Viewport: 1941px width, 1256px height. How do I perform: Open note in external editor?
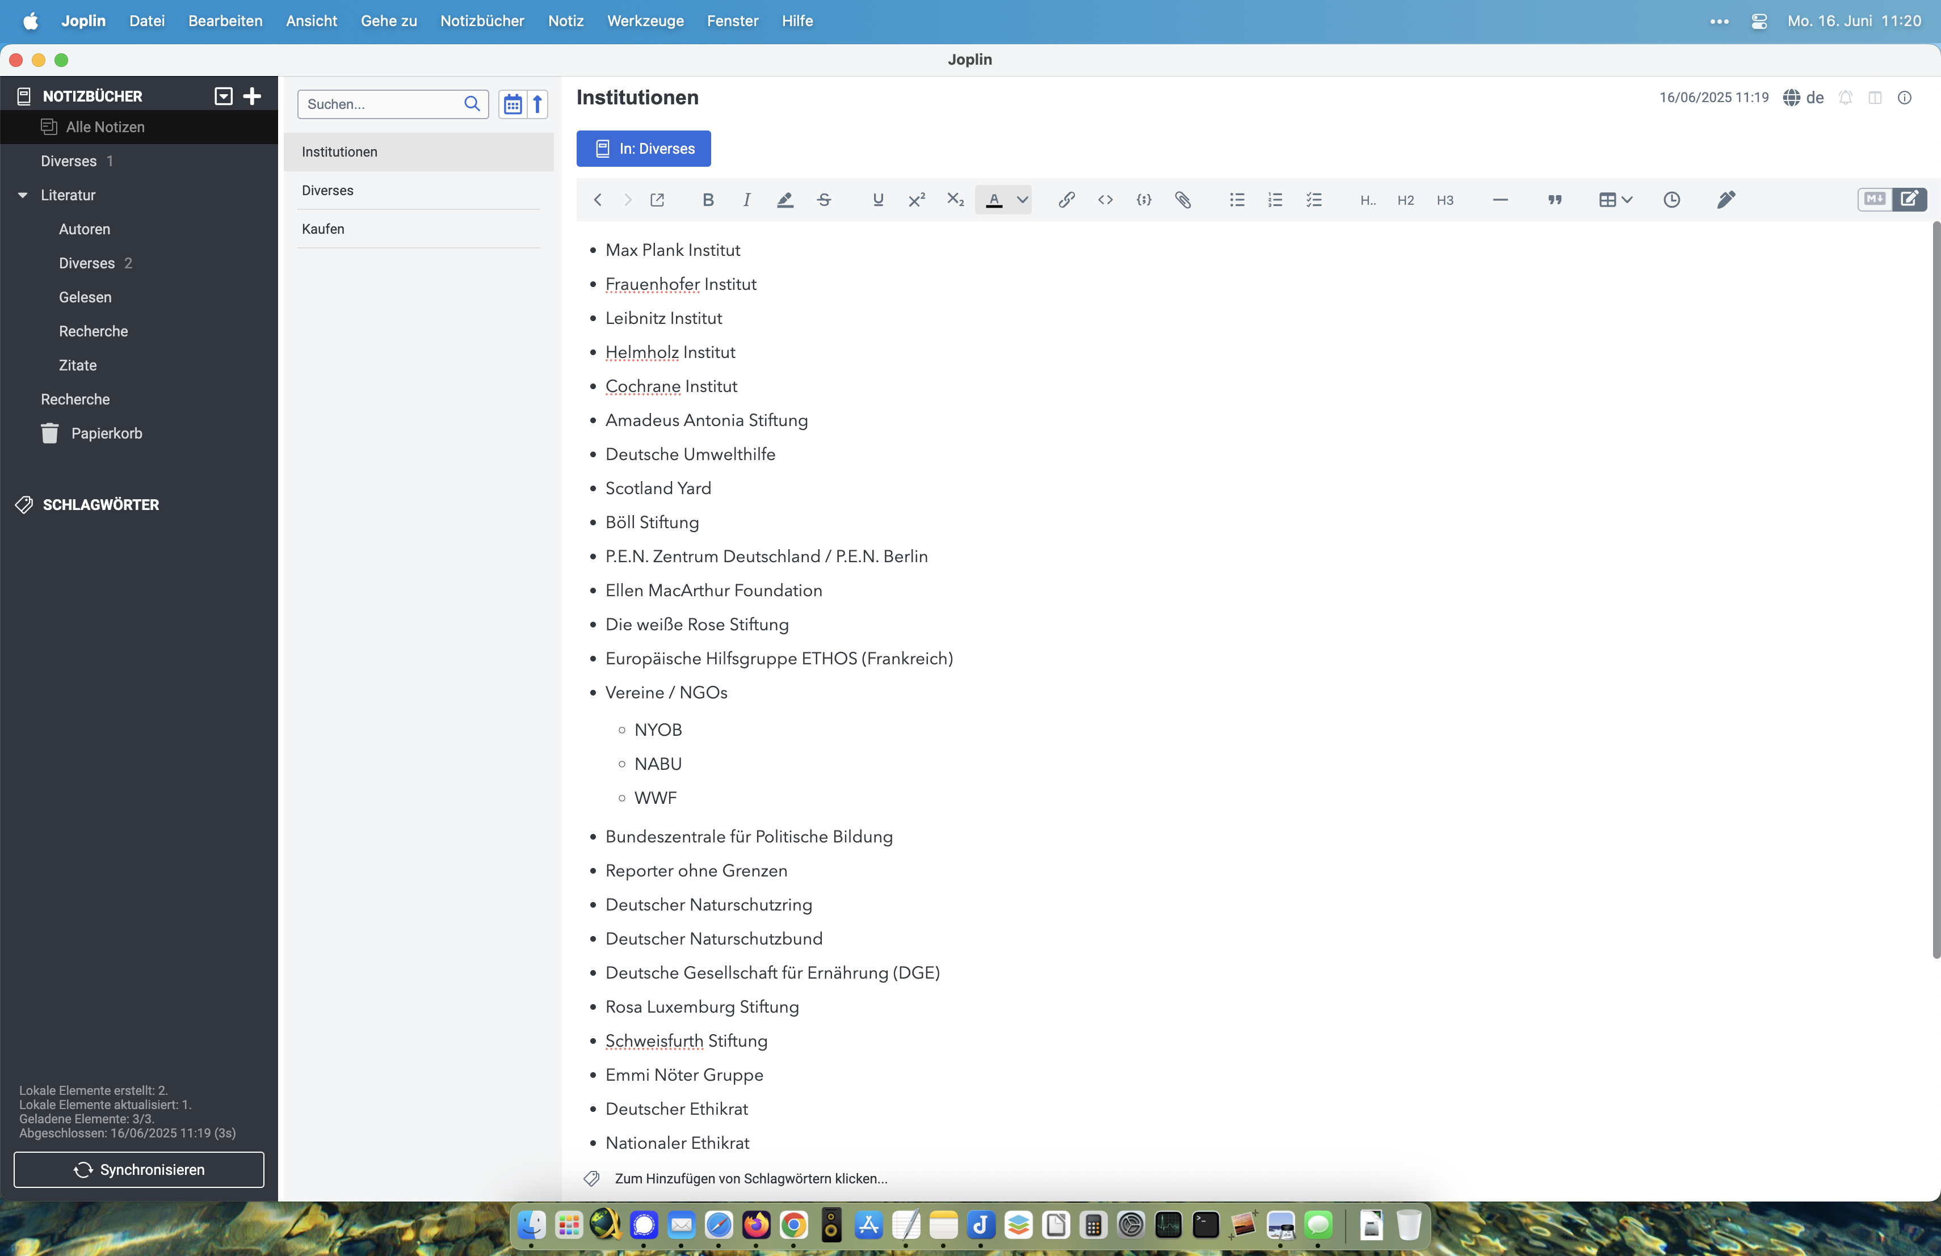(657, 200)
